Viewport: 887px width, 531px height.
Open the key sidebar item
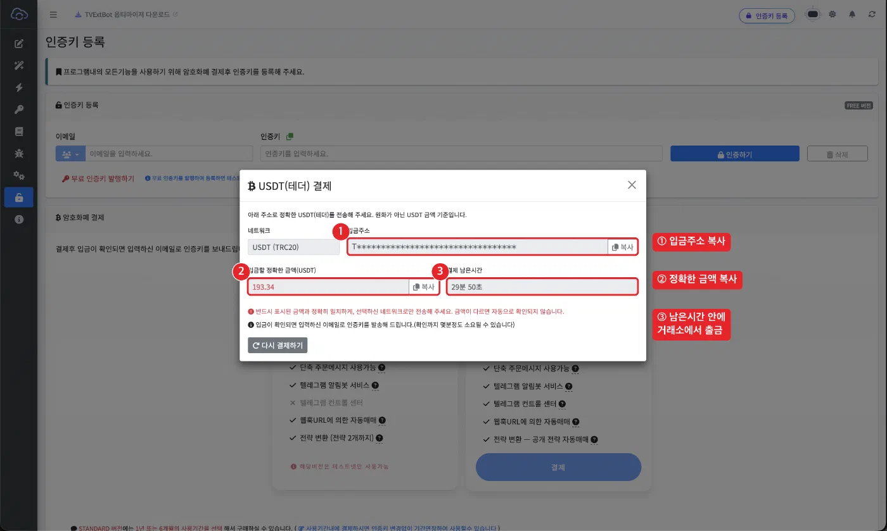click(19, 110)
